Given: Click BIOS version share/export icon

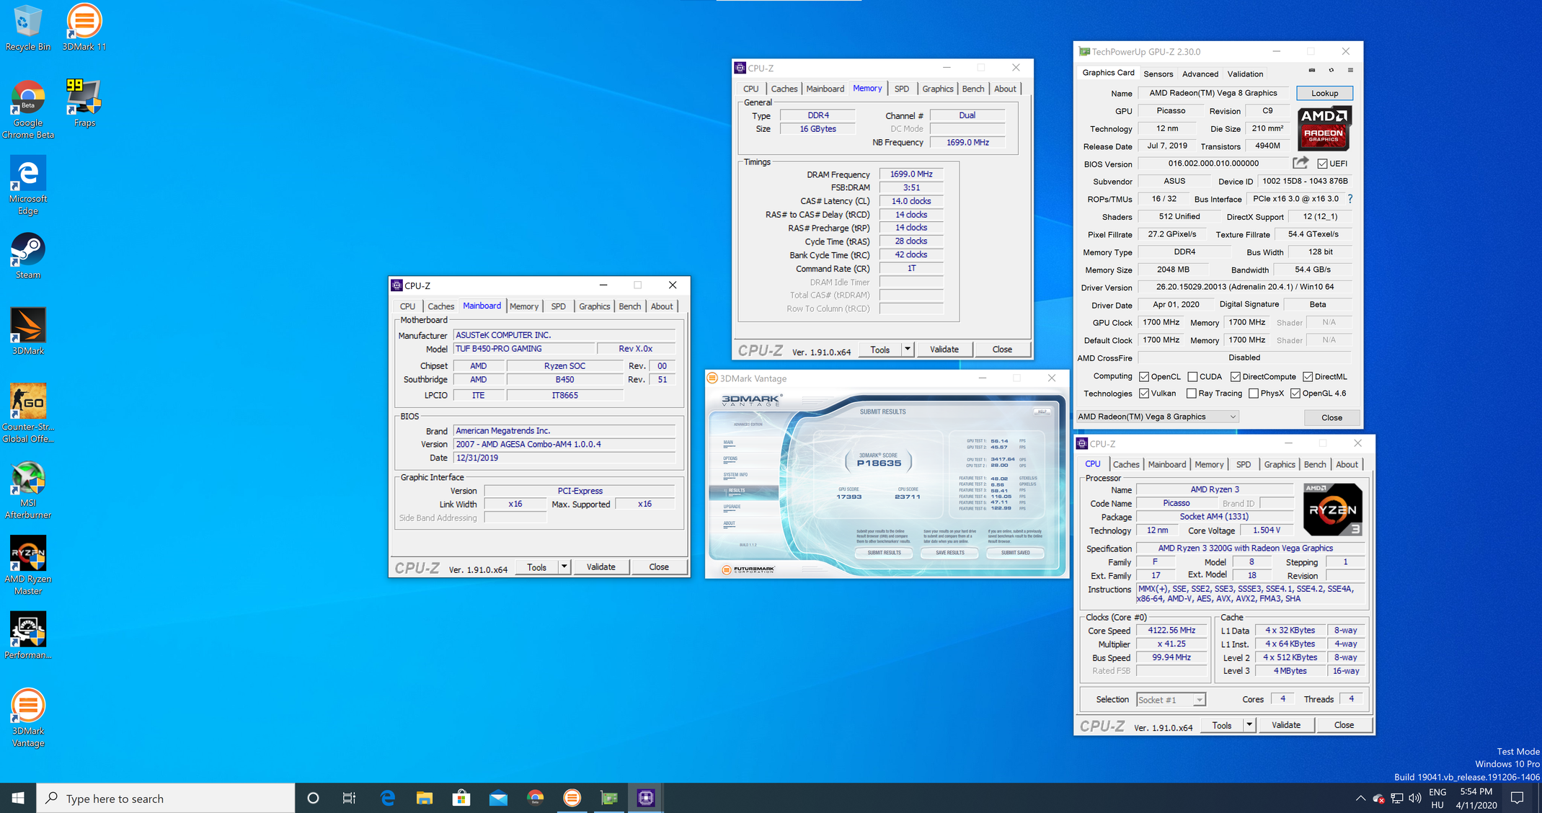Looking at the screenshot, I should click(x=1300, y=163).
